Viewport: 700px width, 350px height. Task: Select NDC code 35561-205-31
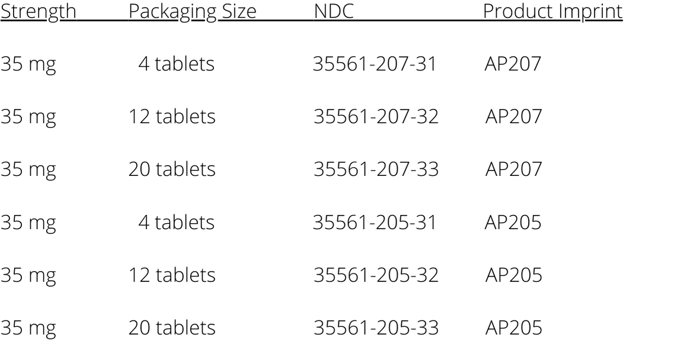click(x=375, y=223)
